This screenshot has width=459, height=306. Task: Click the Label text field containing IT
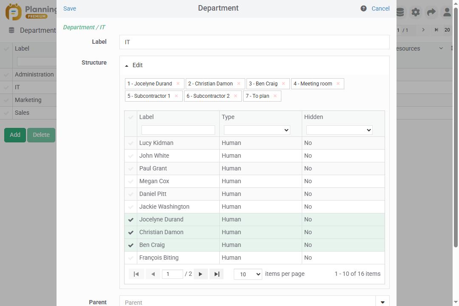point(255,42)
